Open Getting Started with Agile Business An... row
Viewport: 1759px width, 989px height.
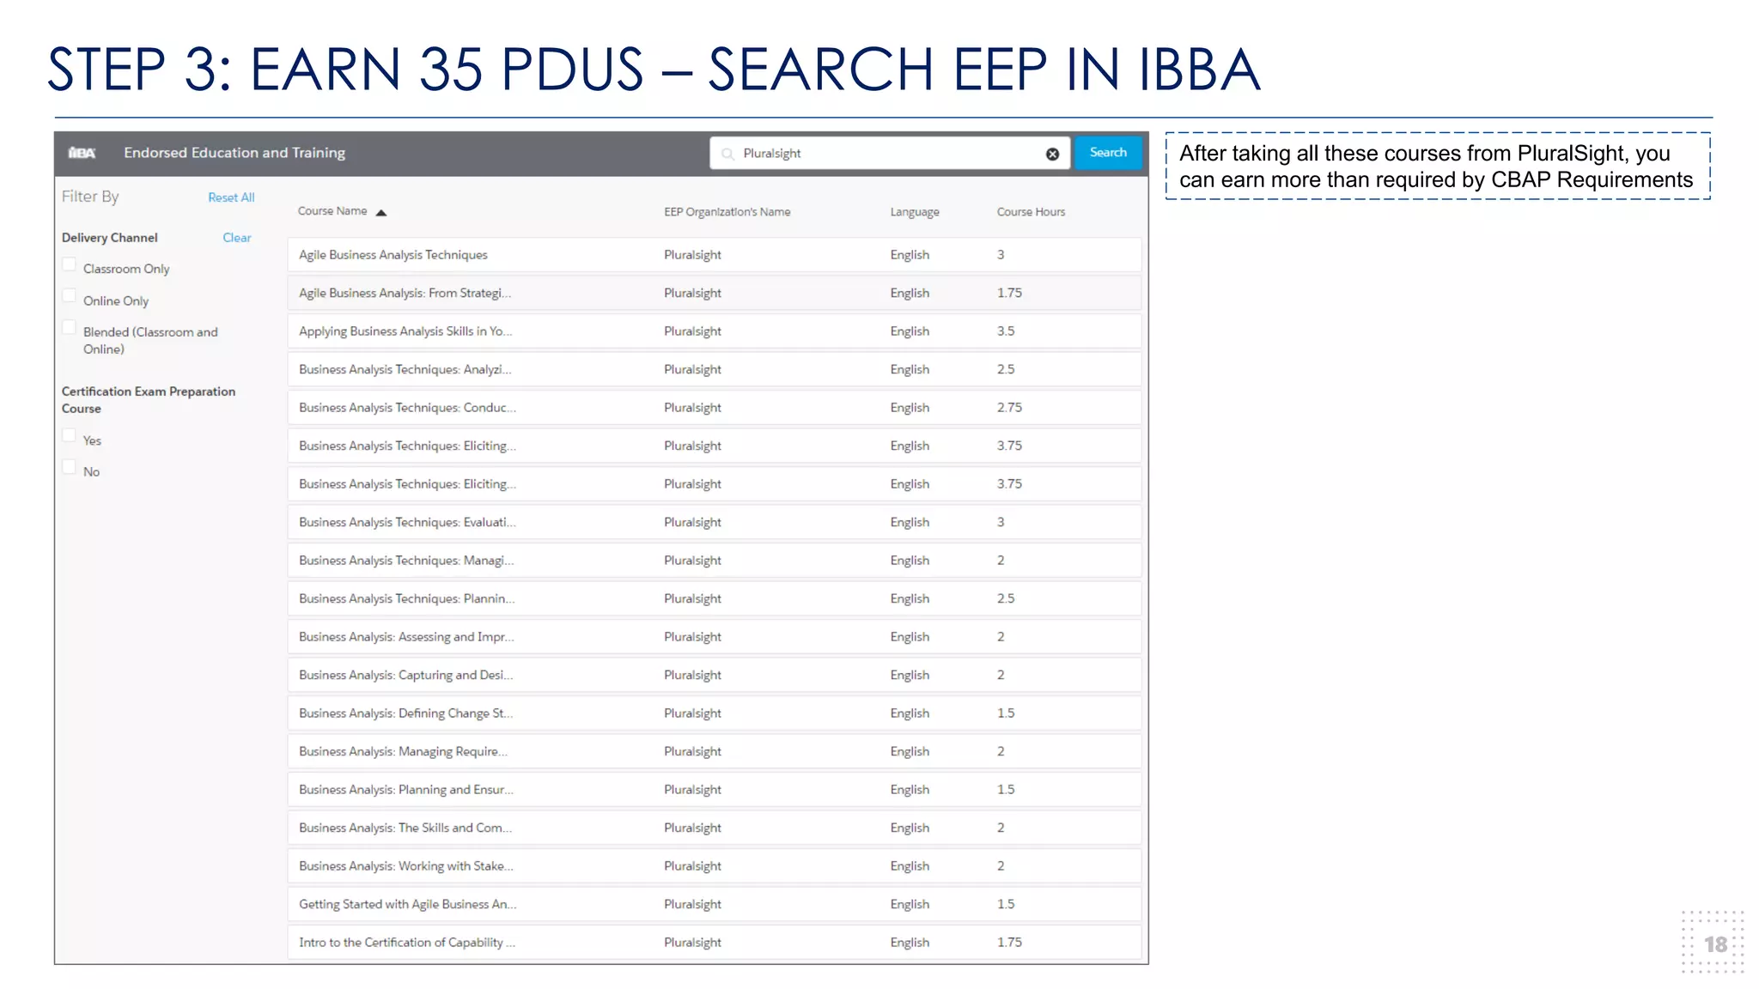[715, 904]
